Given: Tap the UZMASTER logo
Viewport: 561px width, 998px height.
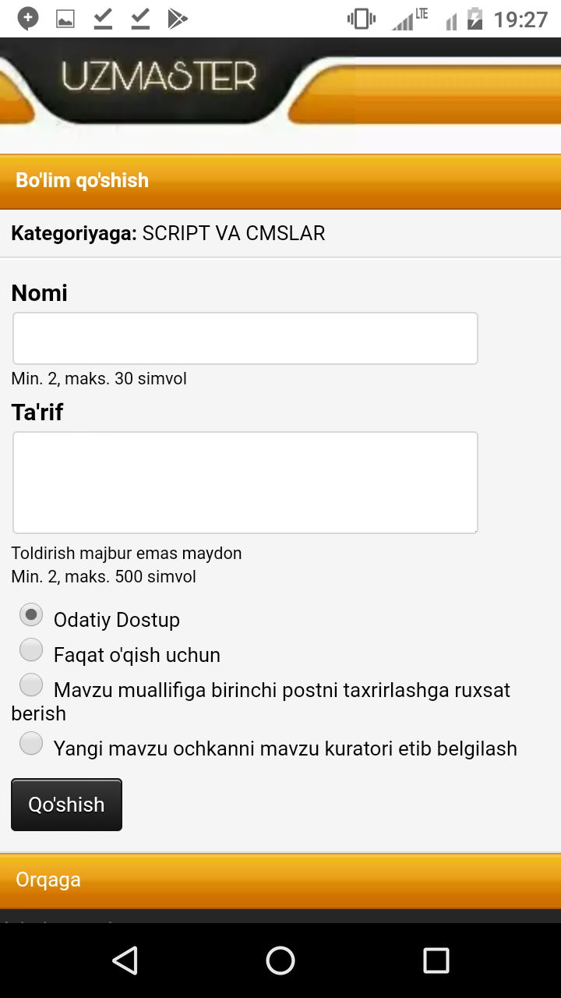Looking at the screenshot, I should [x=159, y=78].
